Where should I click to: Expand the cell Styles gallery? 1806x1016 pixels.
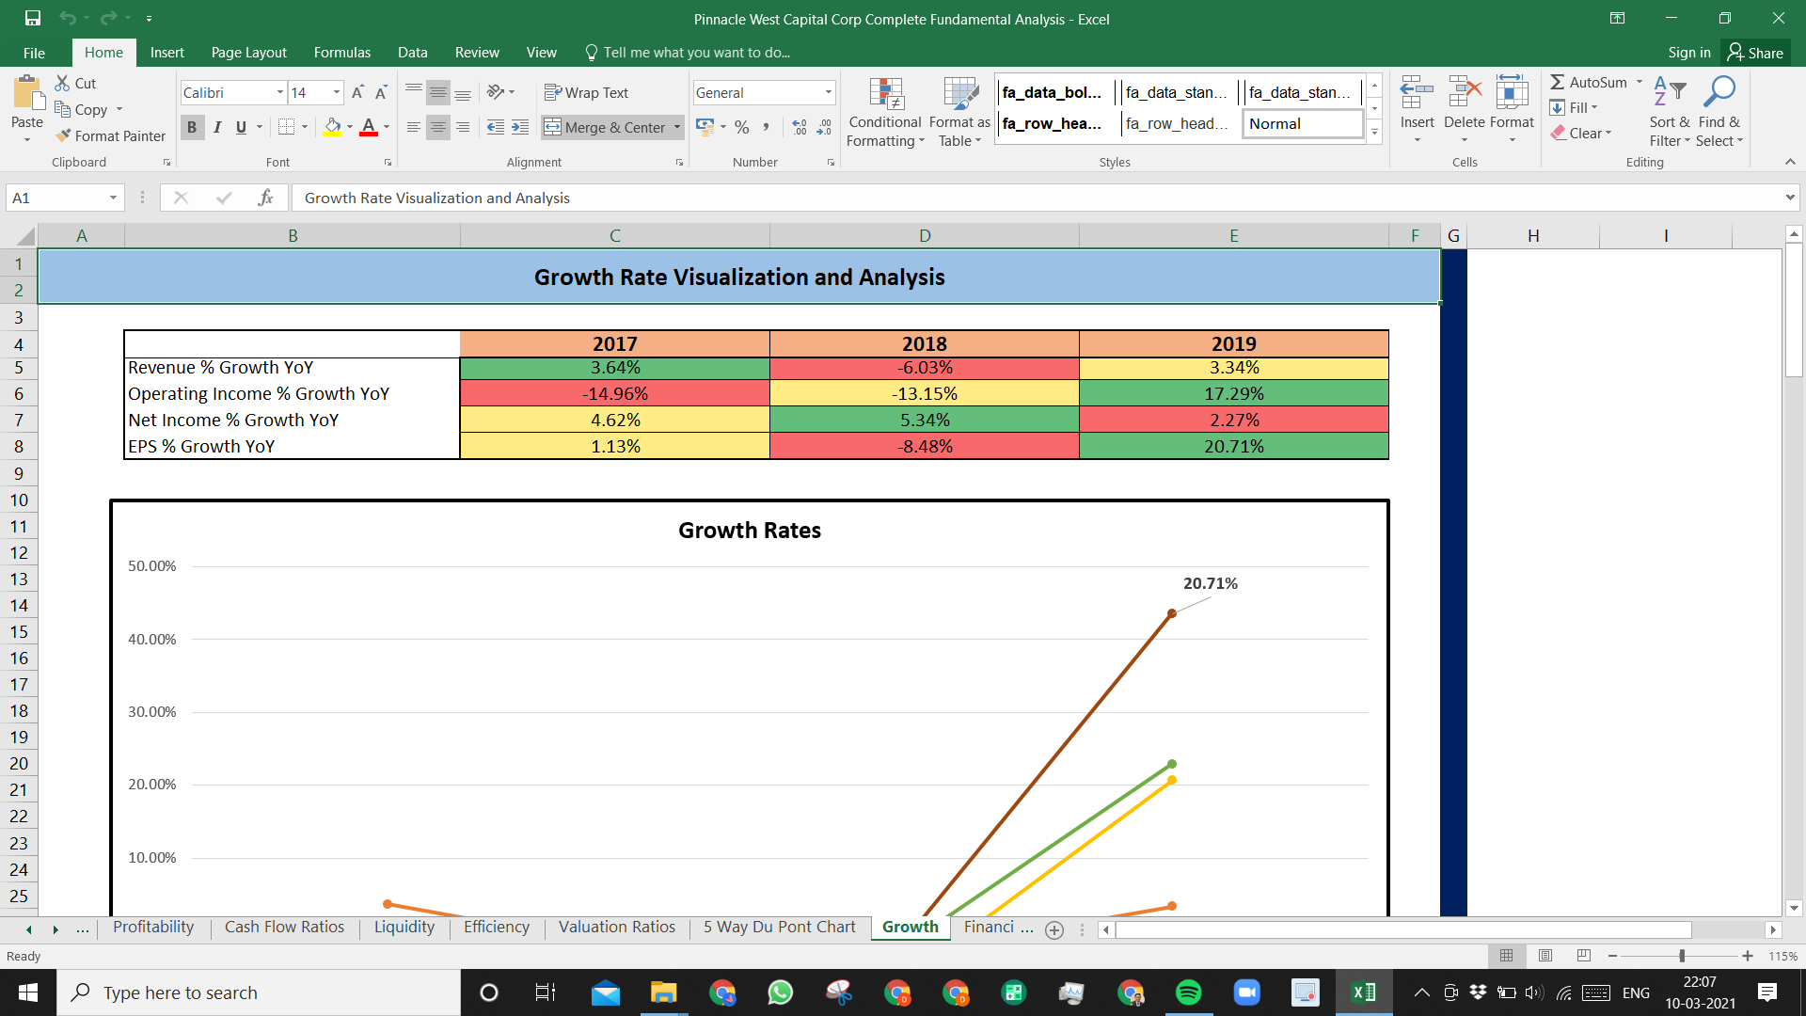(x=1374, y=133)
